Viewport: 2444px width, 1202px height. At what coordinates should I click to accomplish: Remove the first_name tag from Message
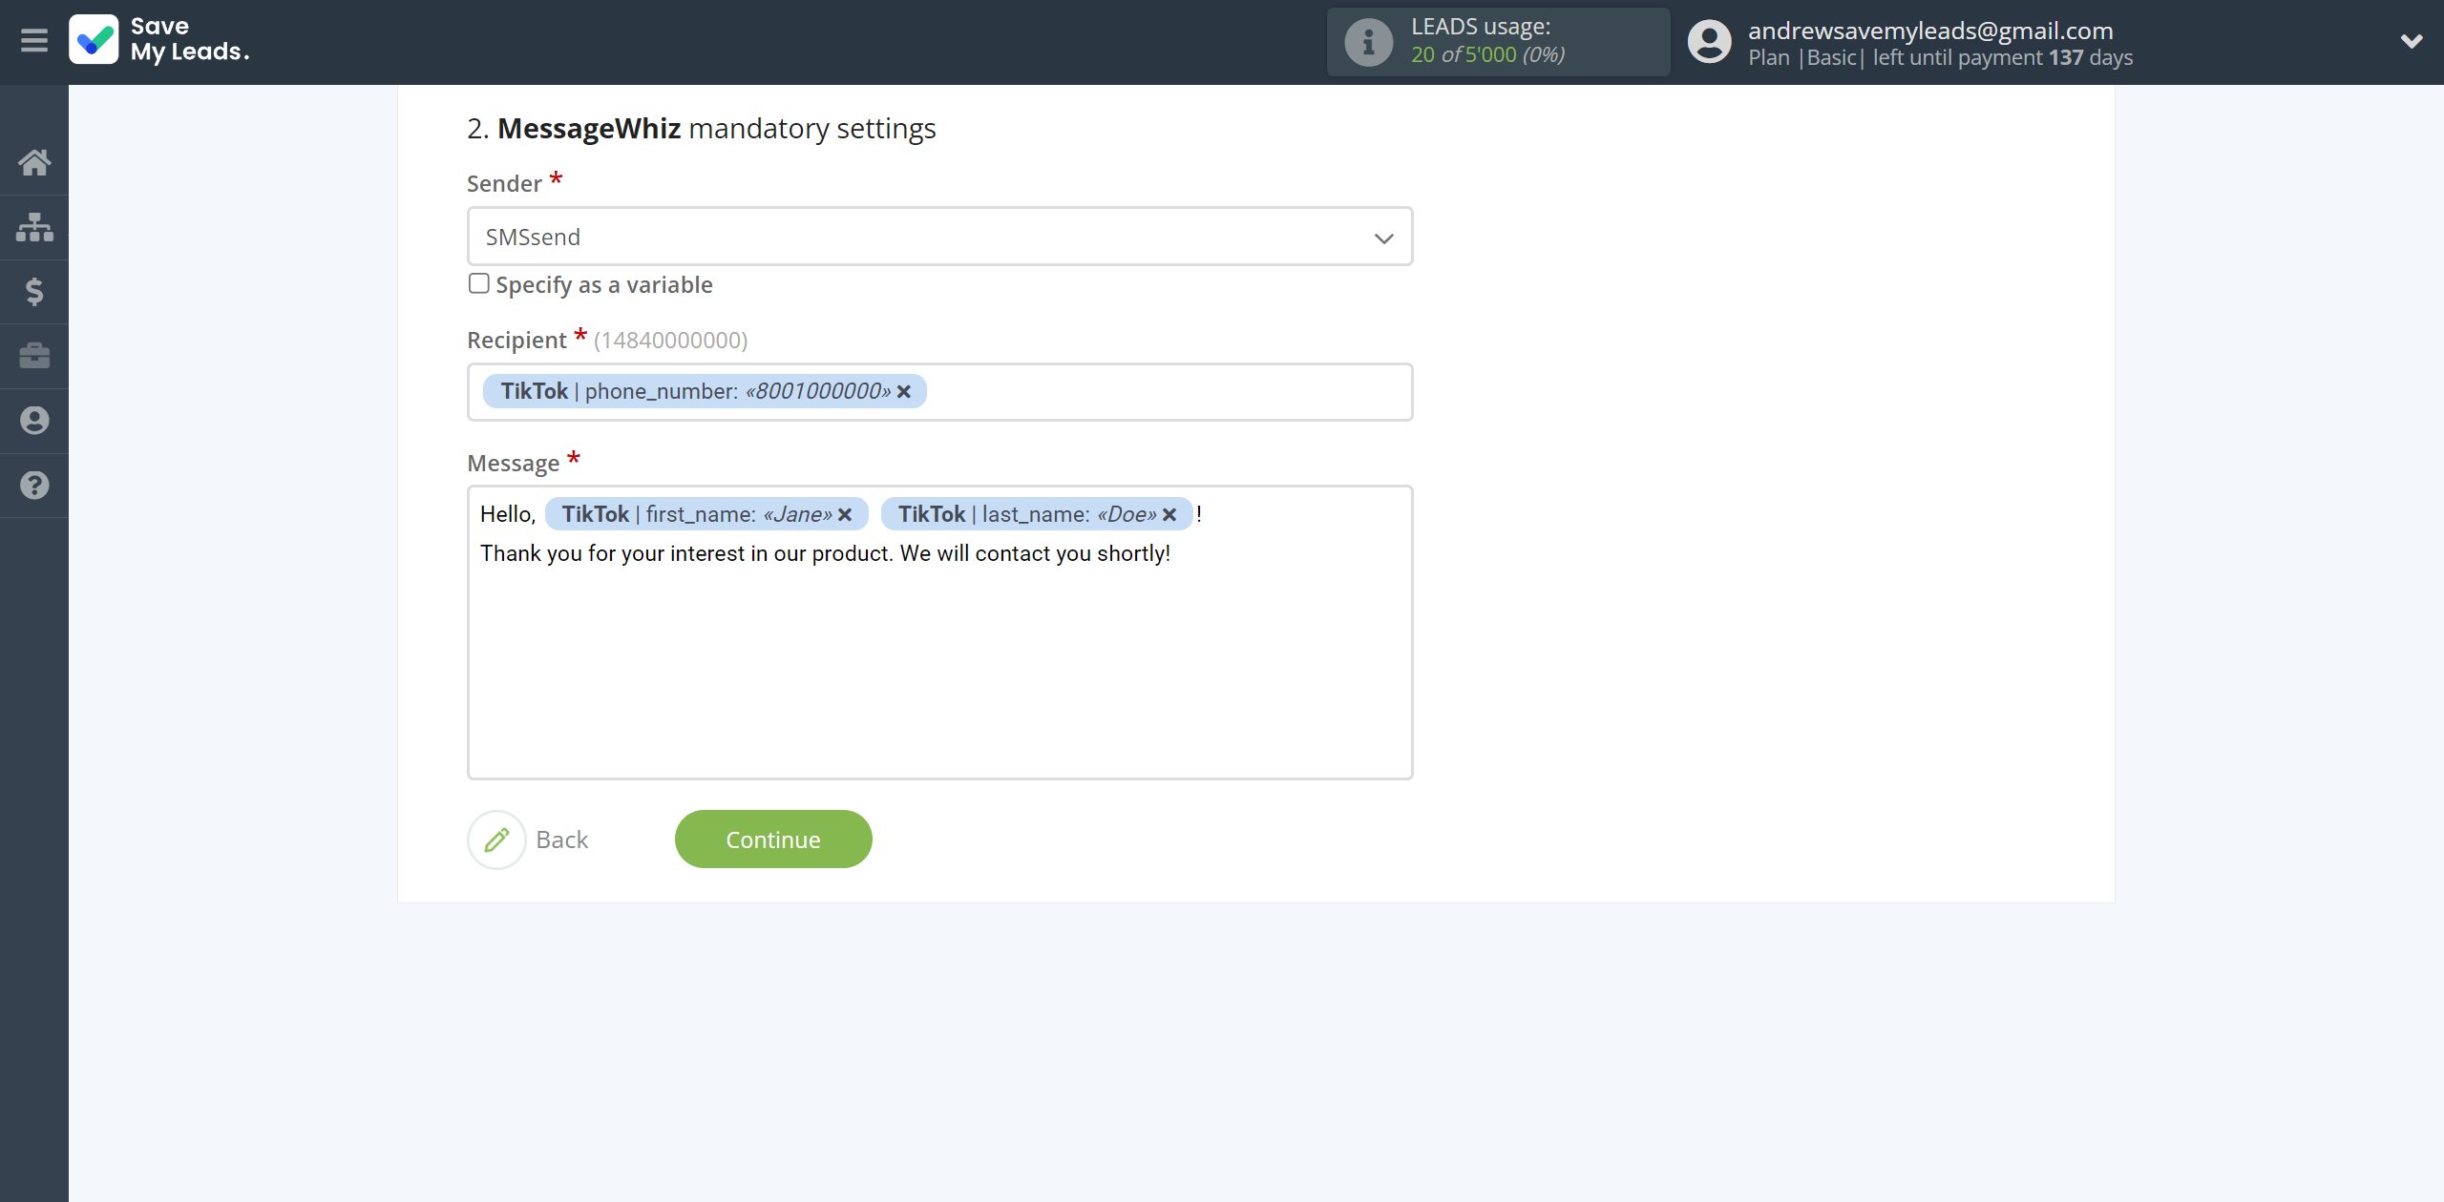click(x=845, y=515)
